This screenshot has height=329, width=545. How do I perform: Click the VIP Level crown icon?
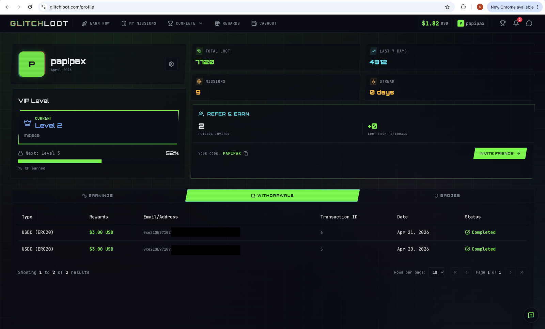[x=28, y=123]
